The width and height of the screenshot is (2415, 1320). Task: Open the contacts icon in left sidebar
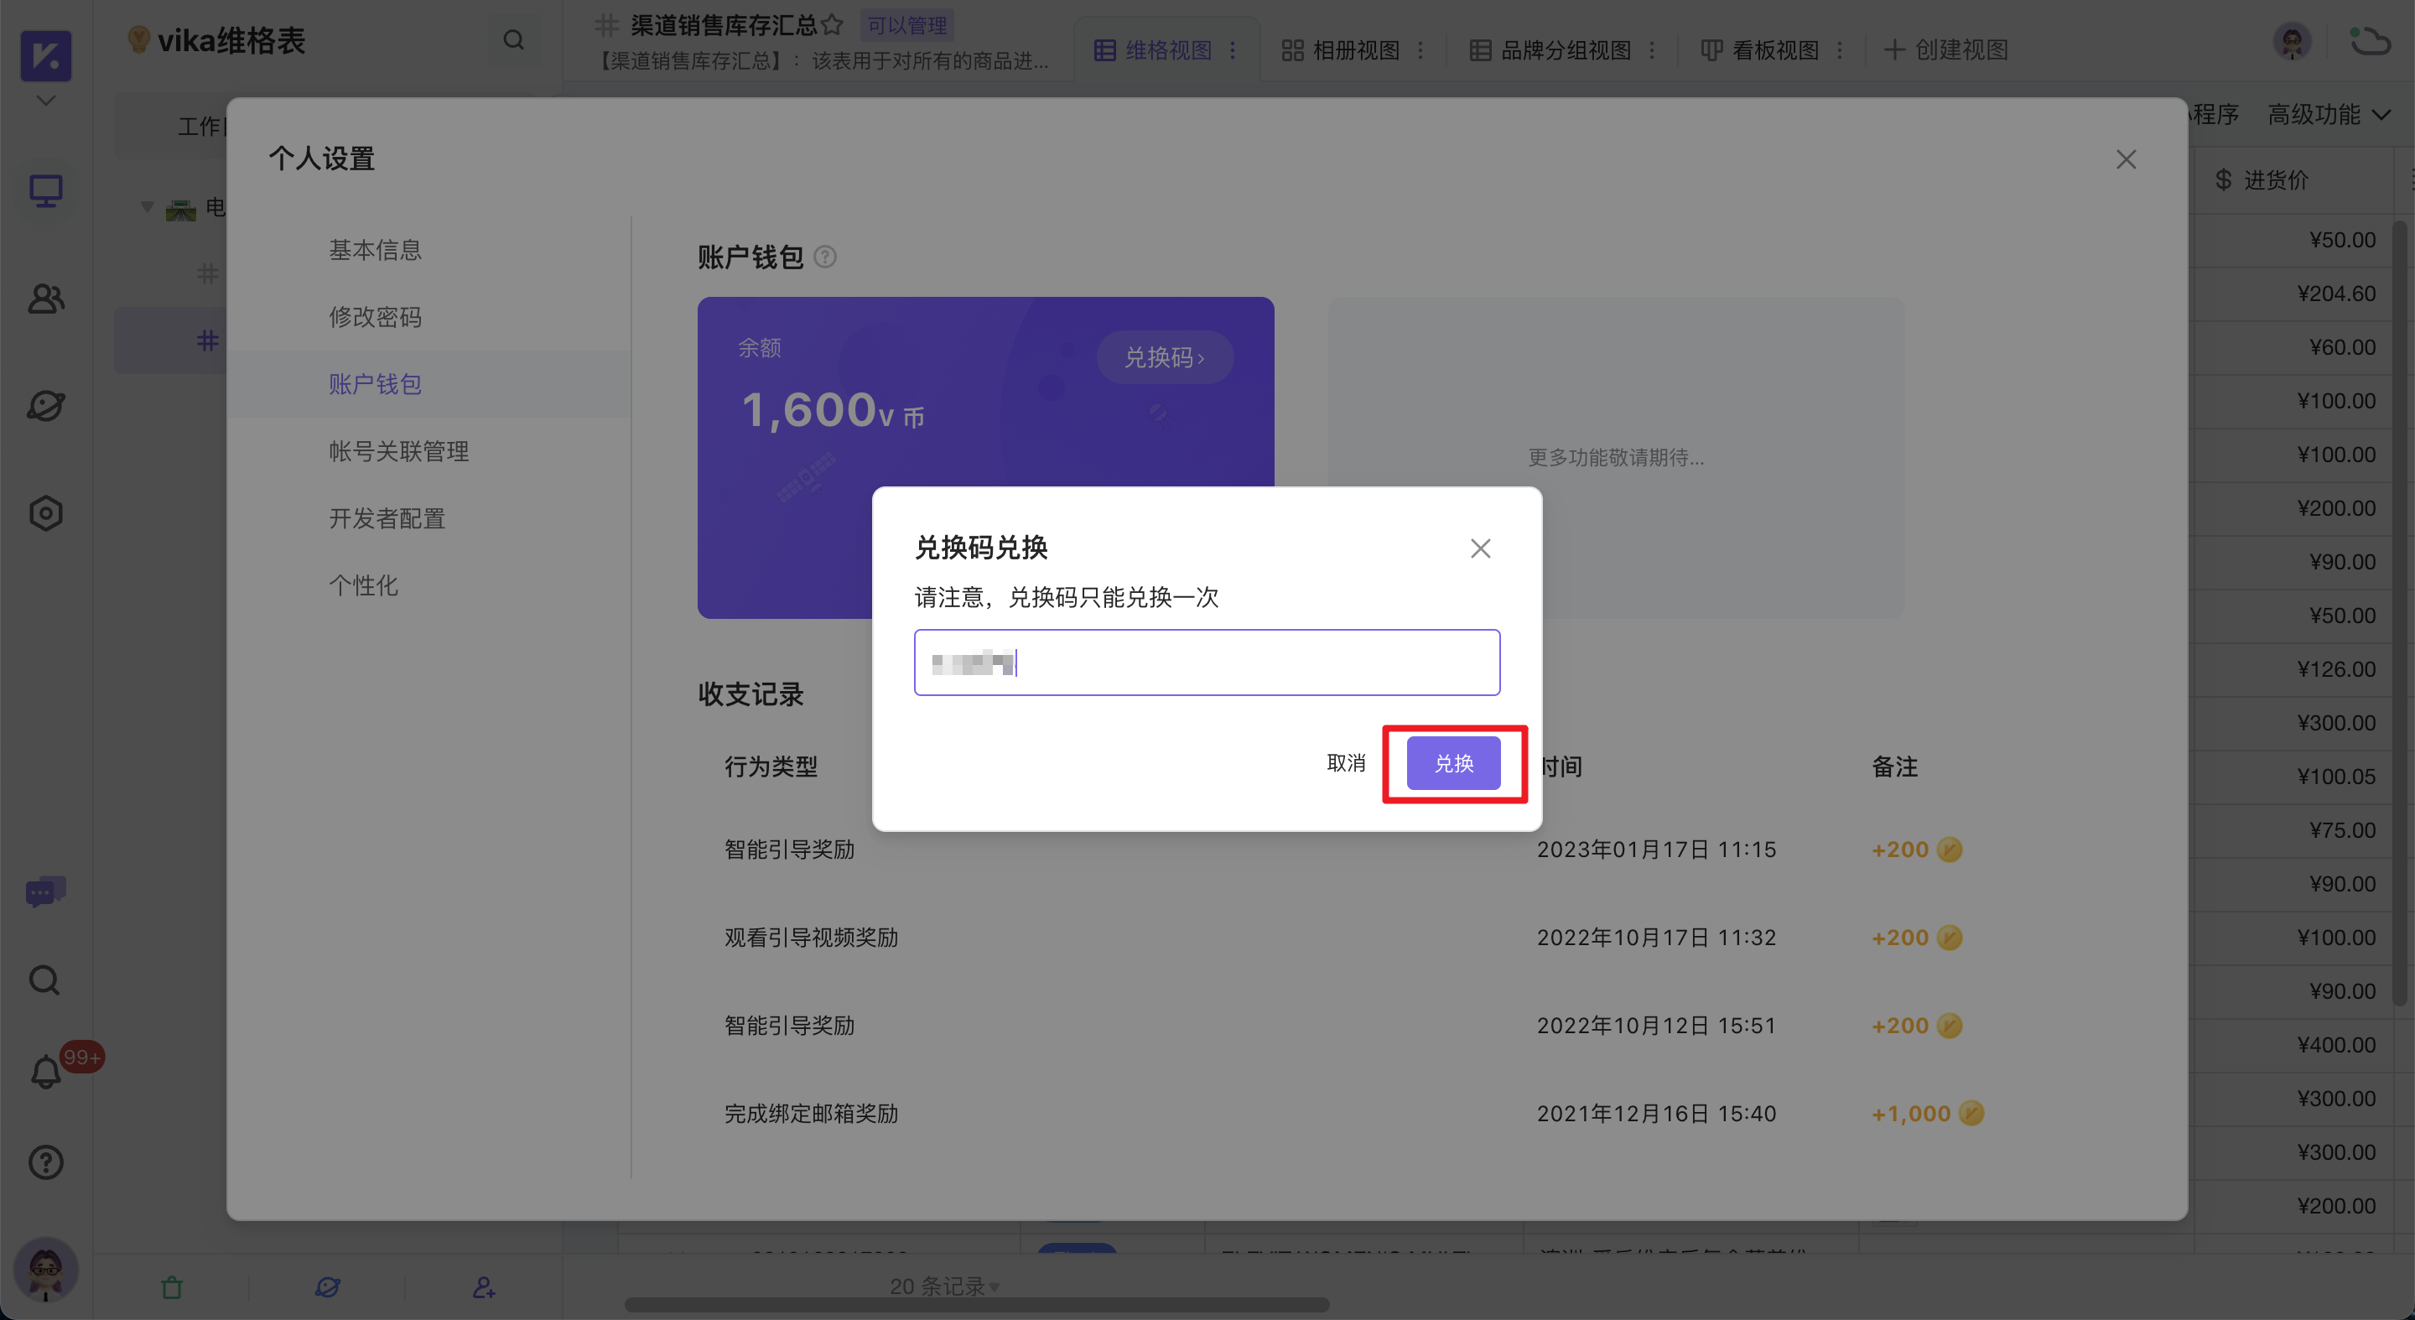[45, 298]
